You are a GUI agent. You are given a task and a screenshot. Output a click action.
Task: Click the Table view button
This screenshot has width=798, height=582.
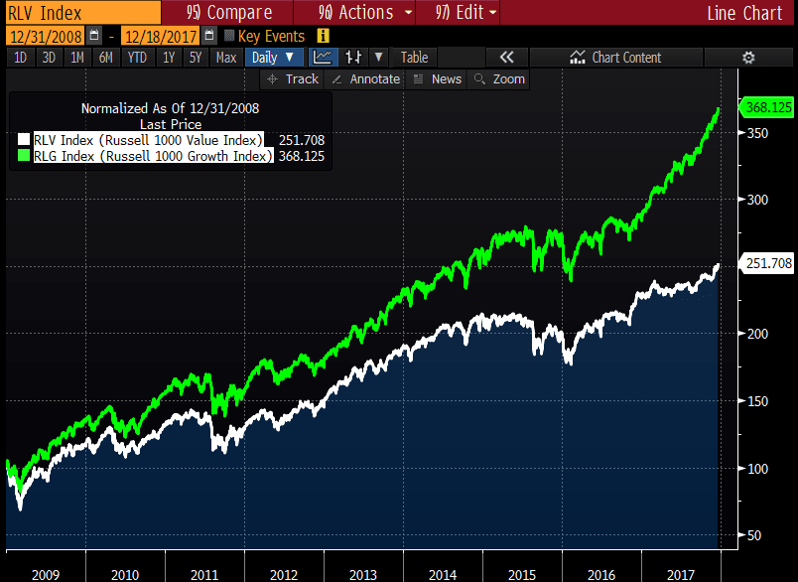pos(414,58)
